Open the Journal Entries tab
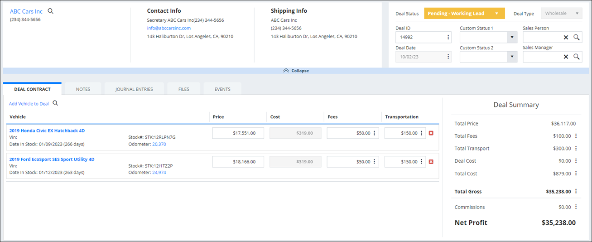 (134, 89)
